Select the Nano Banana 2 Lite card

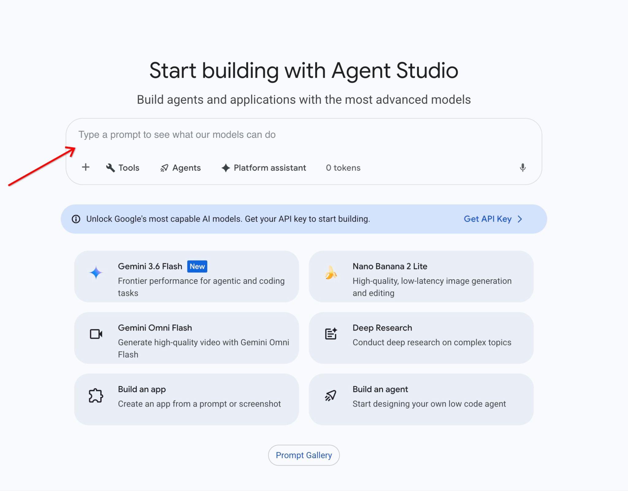point(421,276)
